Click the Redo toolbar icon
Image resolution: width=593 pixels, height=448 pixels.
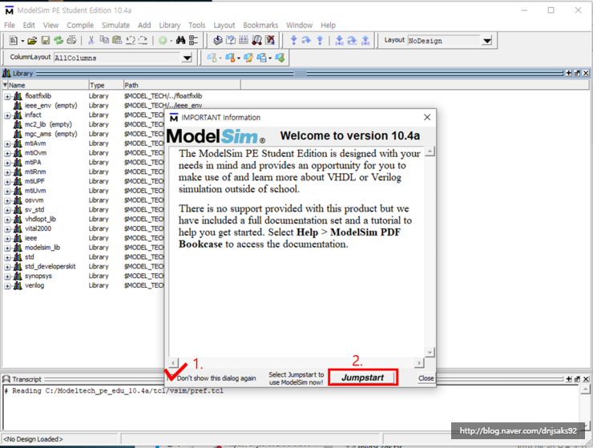pyautogui.click(x=143, y=40)
